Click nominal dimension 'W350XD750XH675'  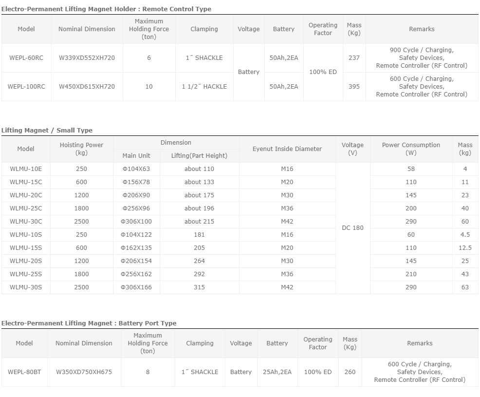pyautogui.click(x=84, y=372)
